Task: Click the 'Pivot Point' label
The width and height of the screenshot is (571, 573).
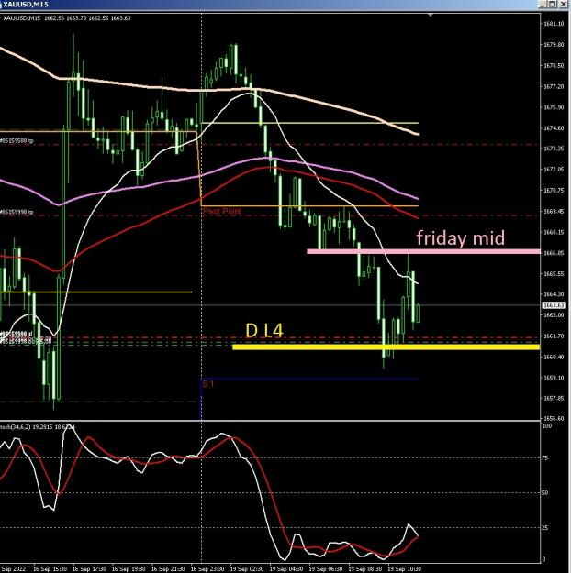Action: click(x=222, y=211)
